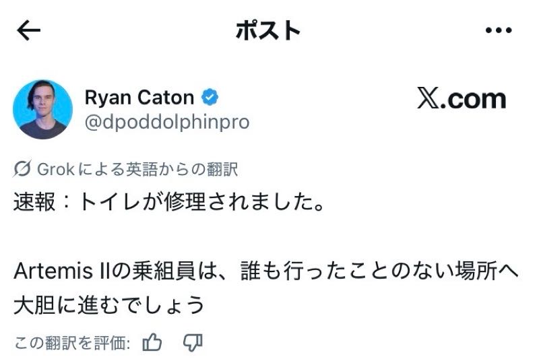
Task: Click the "大胆に進むでしょう" line
Action: tap(109, 304)
